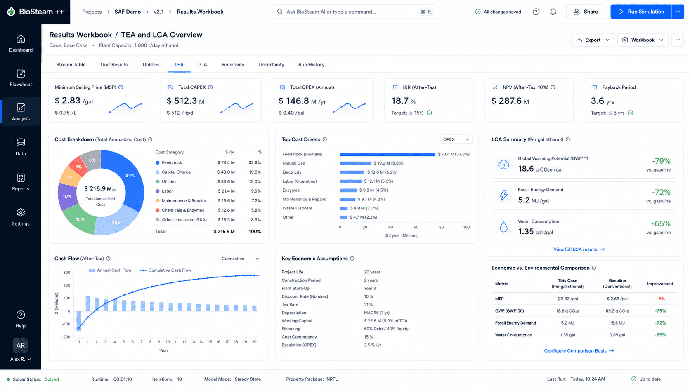This screenshot has width=690, height=388.
Task: Switch to the Unit Results tab
Action: [114, 65]
